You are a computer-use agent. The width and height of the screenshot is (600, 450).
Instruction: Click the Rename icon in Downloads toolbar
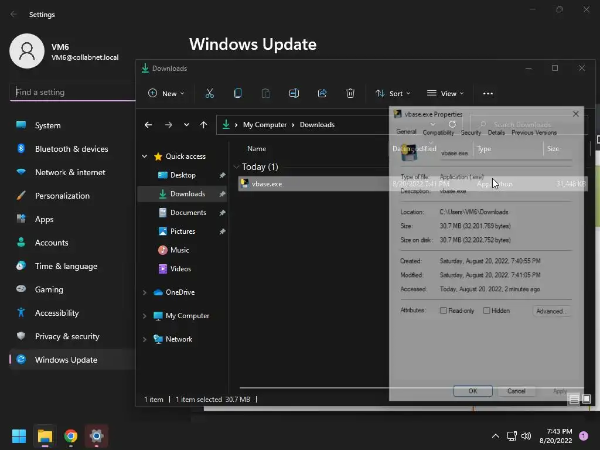click(x=294, y=93)
